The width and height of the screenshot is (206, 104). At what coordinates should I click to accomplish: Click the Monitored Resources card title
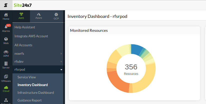click(x=89, y=31)
